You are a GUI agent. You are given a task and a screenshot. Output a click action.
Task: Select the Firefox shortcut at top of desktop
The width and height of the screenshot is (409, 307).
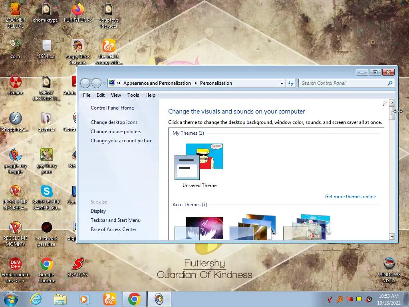(78, 12)
